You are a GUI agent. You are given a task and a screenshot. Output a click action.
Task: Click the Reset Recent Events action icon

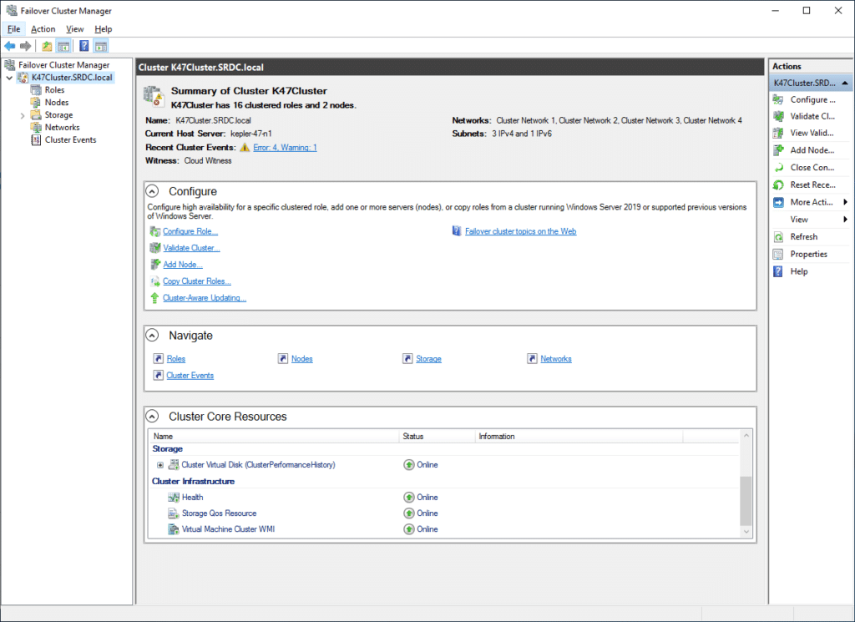(779, 185)
